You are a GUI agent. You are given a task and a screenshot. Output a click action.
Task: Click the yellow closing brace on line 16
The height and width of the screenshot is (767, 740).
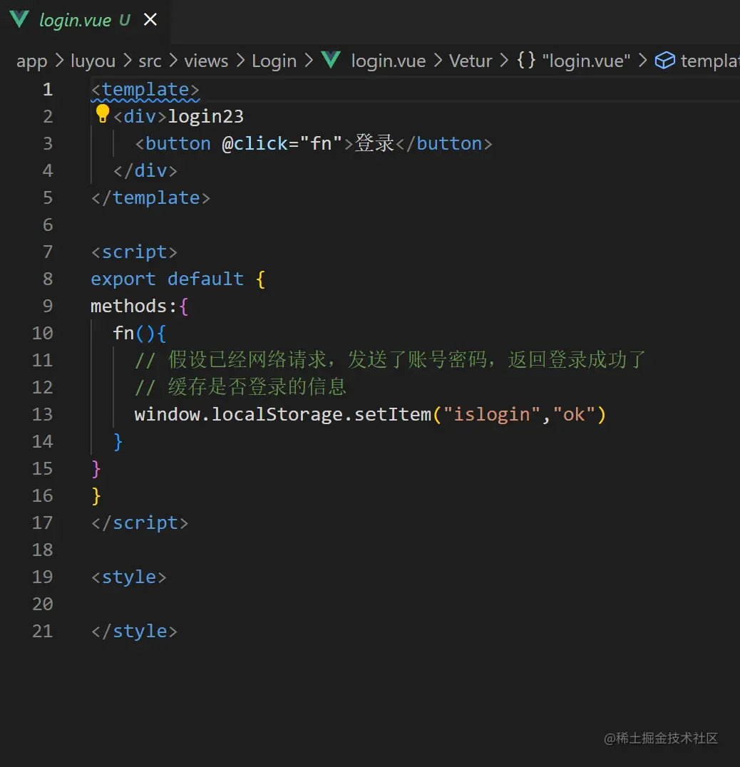[96, 496]
